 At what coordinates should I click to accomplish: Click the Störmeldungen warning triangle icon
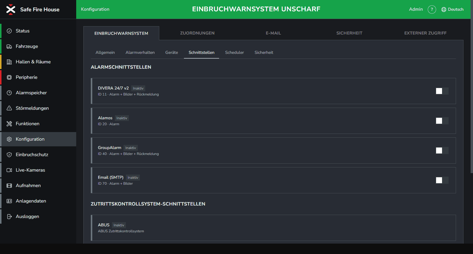click(9, 108)
